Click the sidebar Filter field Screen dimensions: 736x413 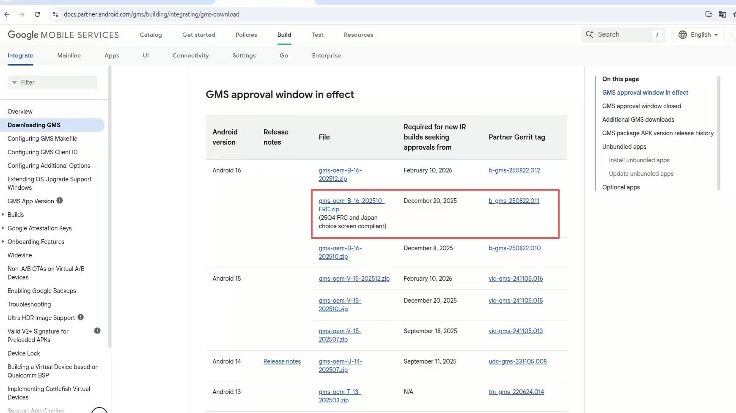click(x=52, y=82)
